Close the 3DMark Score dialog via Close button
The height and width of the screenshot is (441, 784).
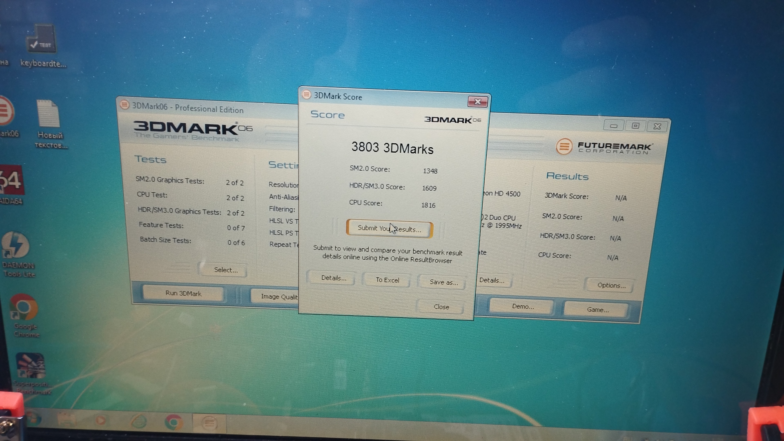441,307
